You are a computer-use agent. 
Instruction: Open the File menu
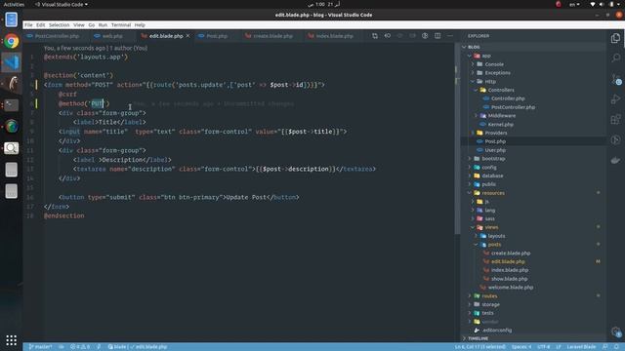[28, 24]
